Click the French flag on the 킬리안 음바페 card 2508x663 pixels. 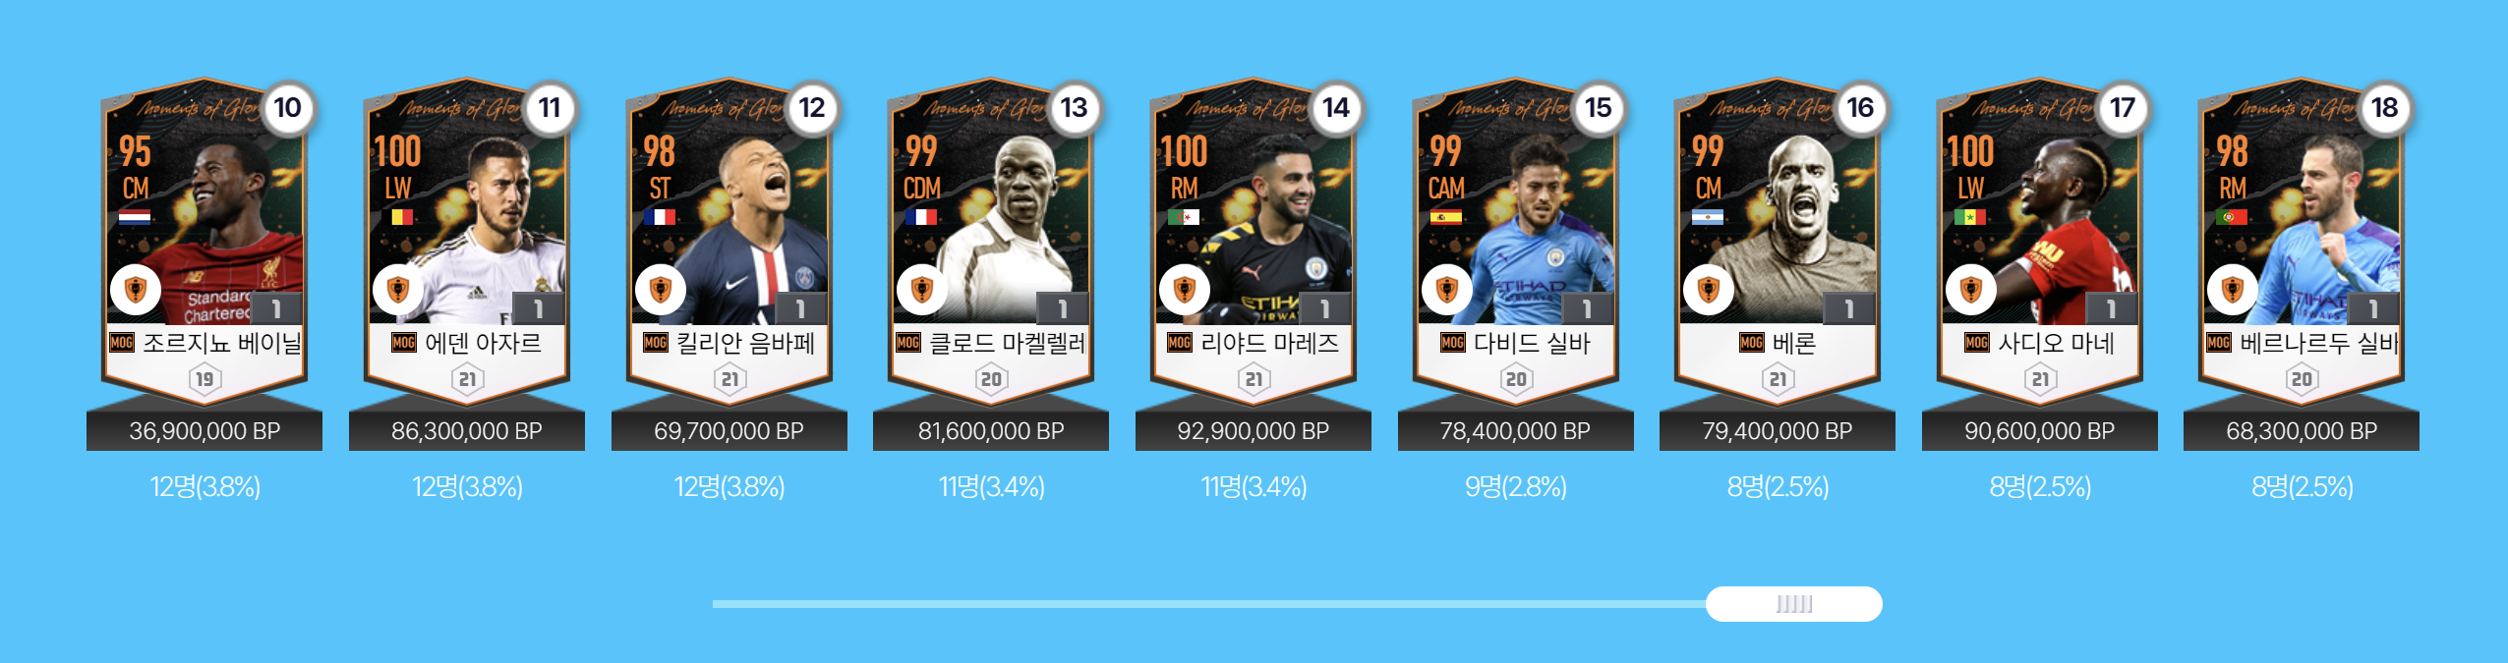[x=660, y=217]
